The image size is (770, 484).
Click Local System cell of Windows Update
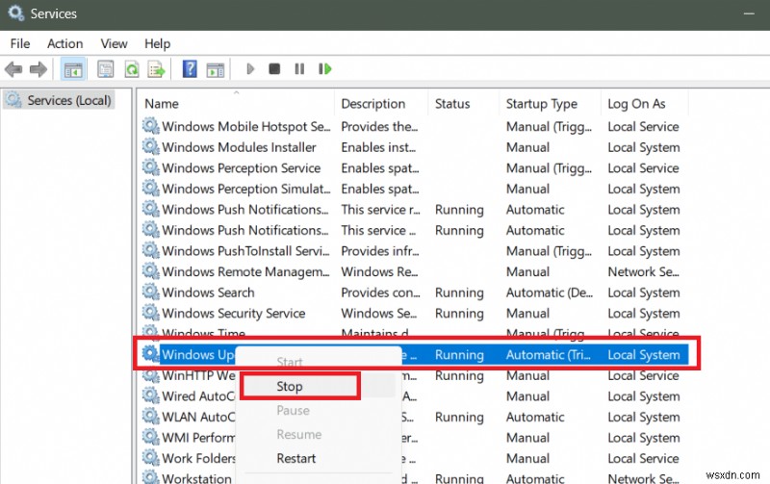644,354
